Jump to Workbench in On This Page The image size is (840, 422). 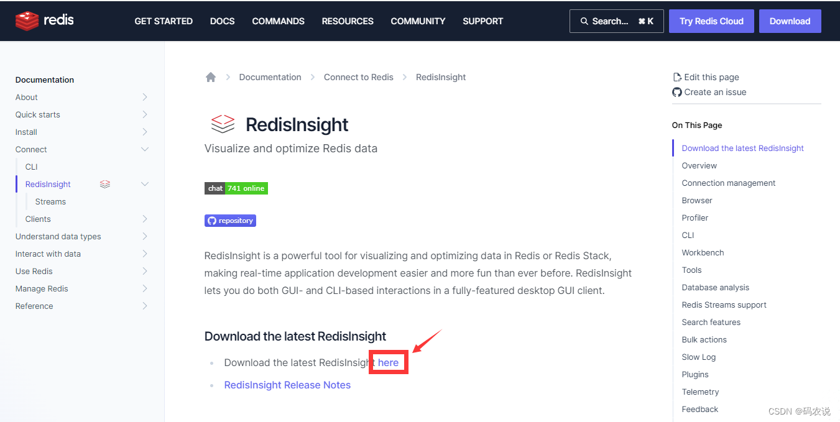[703, 252]
